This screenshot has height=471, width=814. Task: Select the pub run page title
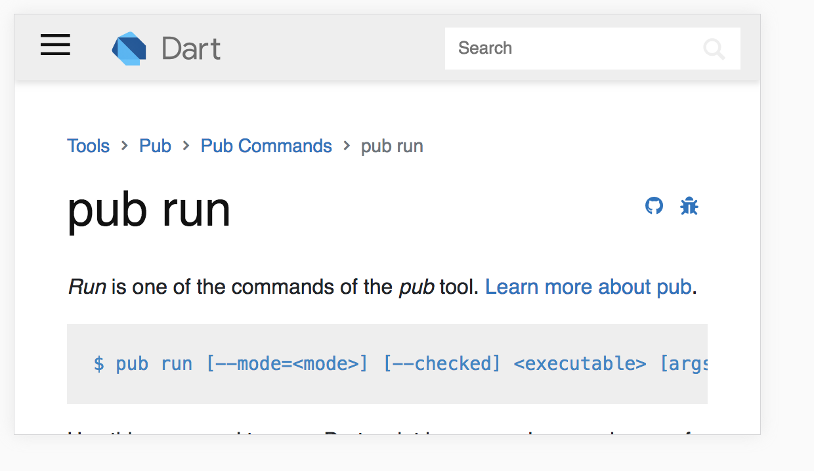coord(148,209)
